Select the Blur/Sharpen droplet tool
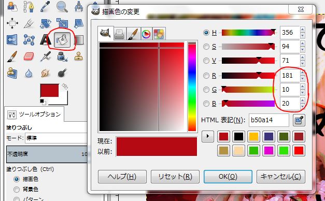 click(29, 74)
